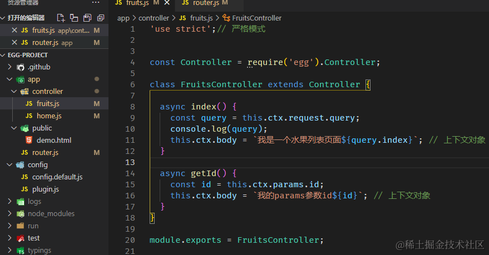Click the JS icon beside plugin.js
The width and height of the screenshot is (489, 255).
(24, 189)
